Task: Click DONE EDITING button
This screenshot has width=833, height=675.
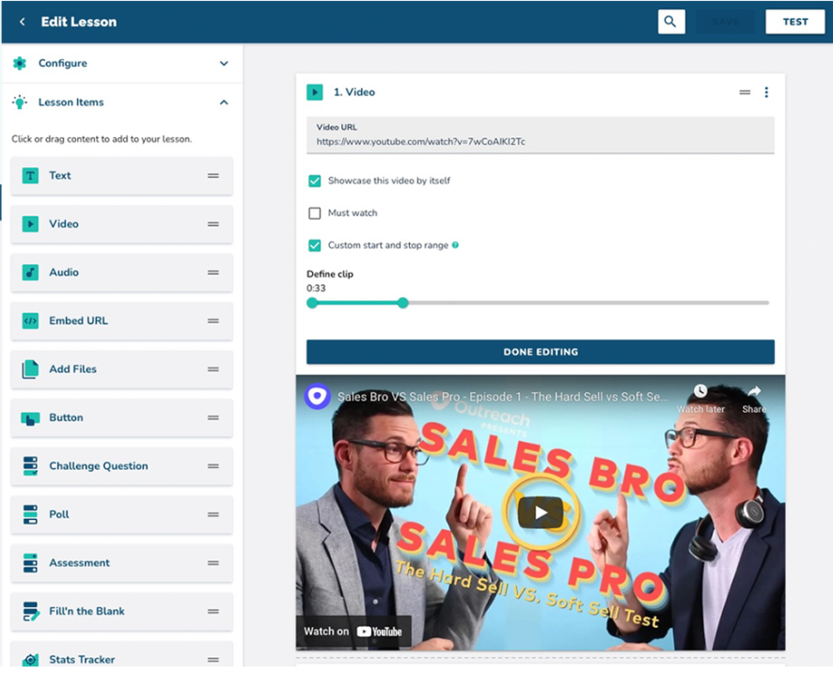Action: point(541,352)
